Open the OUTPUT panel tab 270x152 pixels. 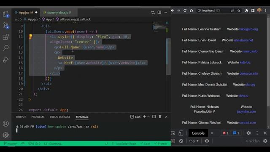click(21, 117)
